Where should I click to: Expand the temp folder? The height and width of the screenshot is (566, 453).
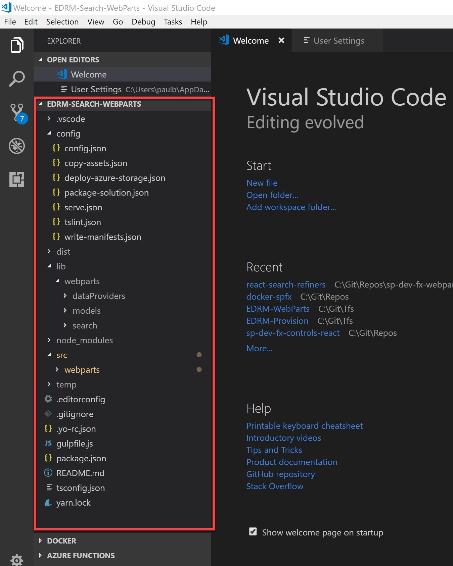pos(49,384)
